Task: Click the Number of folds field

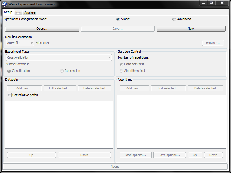Action: click(71, 64)
